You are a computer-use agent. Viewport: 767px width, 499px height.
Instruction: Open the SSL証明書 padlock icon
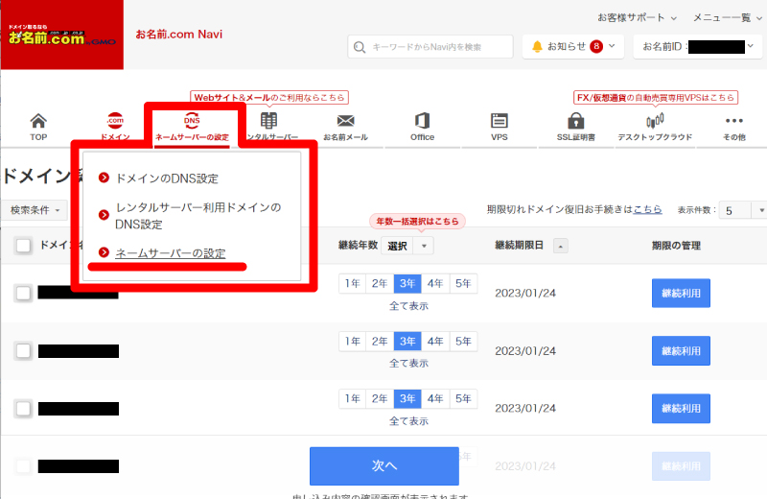click(576, 122)
